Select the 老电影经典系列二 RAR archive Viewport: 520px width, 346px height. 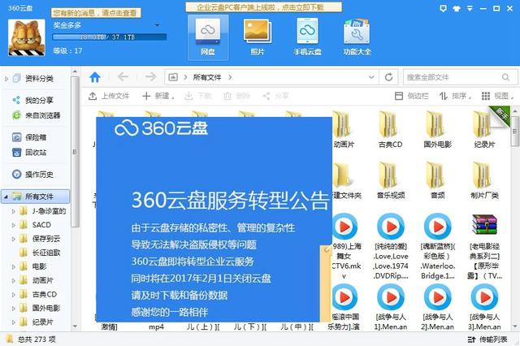point(484,246)
